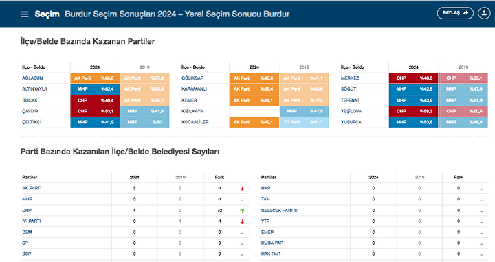Open the BUCAK district link
495x262 pixels.
(x=30, y=100)
